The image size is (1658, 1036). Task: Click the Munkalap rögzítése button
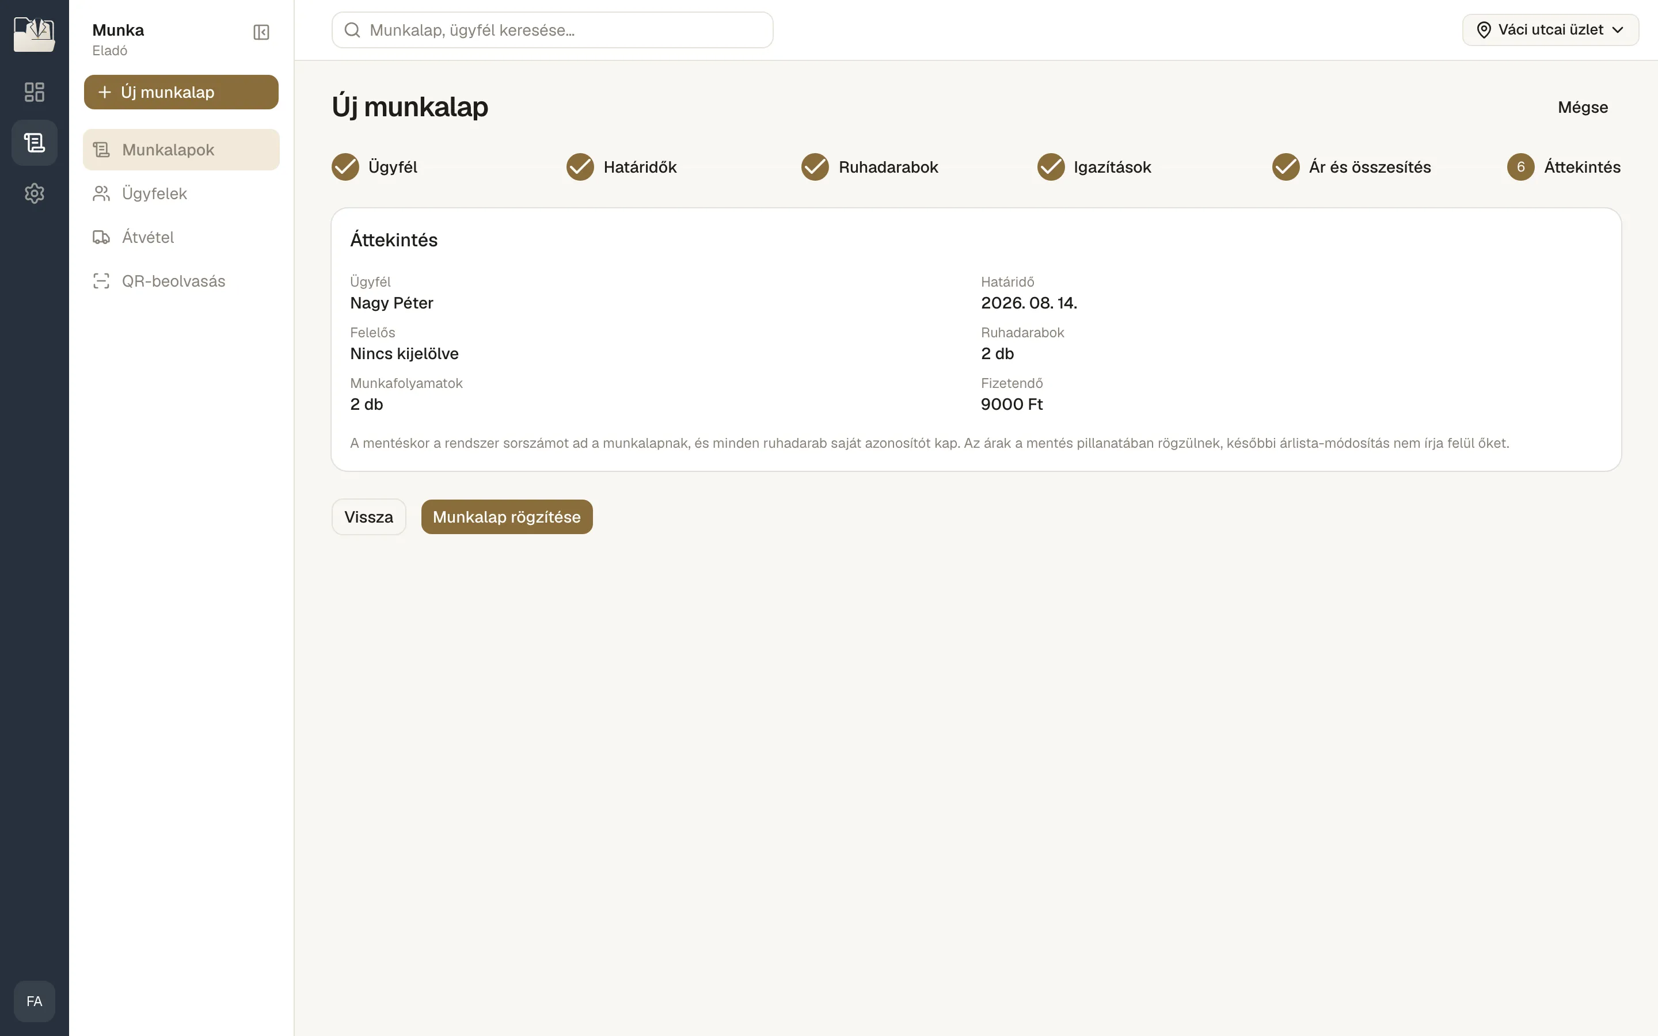click(x=506, y=517)
